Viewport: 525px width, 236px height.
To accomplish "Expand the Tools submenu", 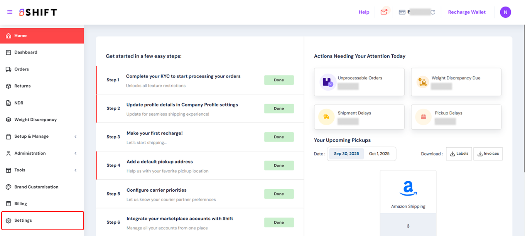I will [76, 170].
